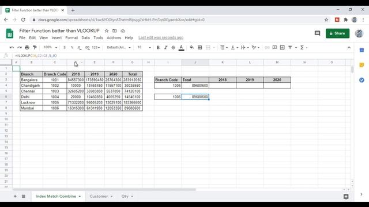Open the zoom 100% dropdown

tap(50, 47)
